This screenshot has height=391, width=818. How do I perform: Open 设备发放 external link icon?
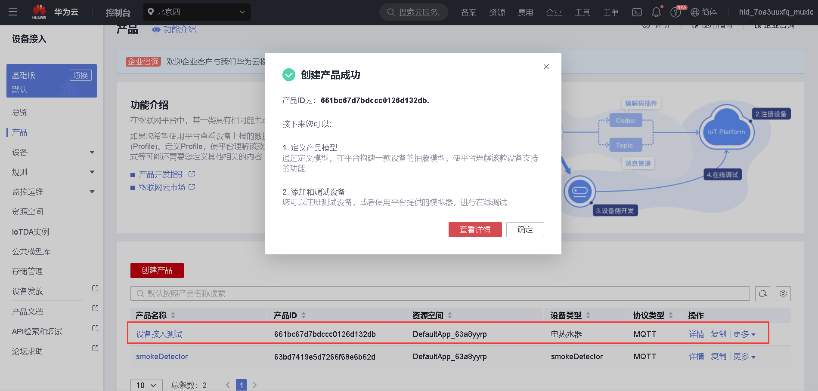[95, 288]
